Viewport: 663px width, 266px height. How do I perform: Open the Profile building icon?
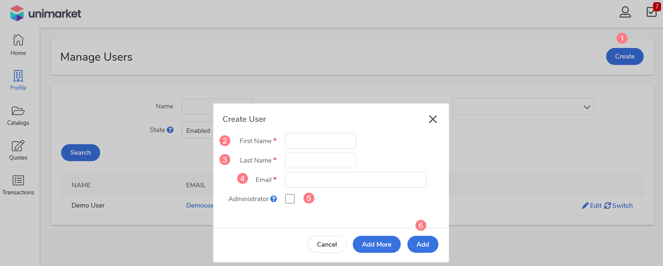click(18, 76)
